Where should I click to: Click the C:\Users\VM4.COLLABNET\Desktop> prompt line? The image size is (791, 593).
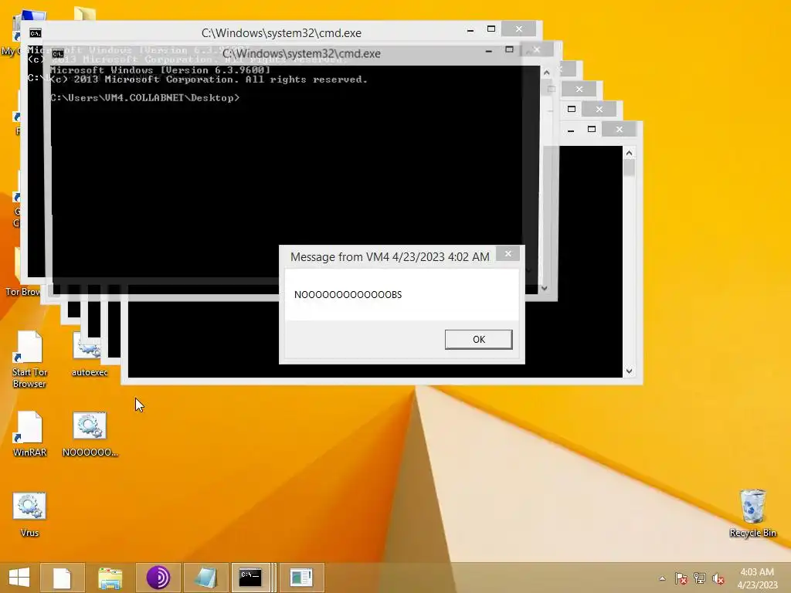tap(145, 98)
